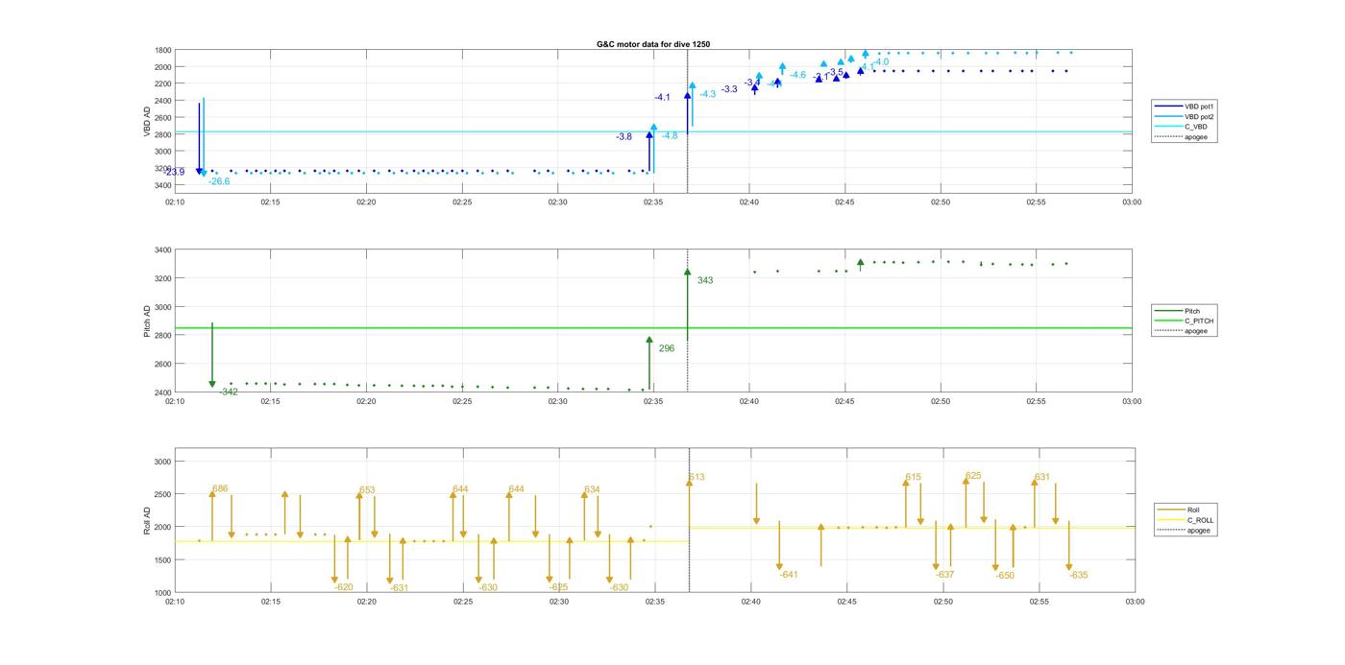This screenshot has height=665, width=1345.
Task: Click the '-4.3' VBD data label
Action: [708, 94]
